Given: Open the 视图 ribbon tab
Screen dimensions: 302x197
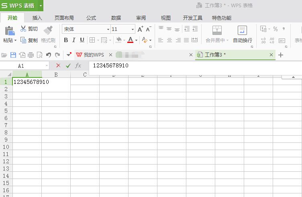Looking at the screenshot, I should point(166,18).
